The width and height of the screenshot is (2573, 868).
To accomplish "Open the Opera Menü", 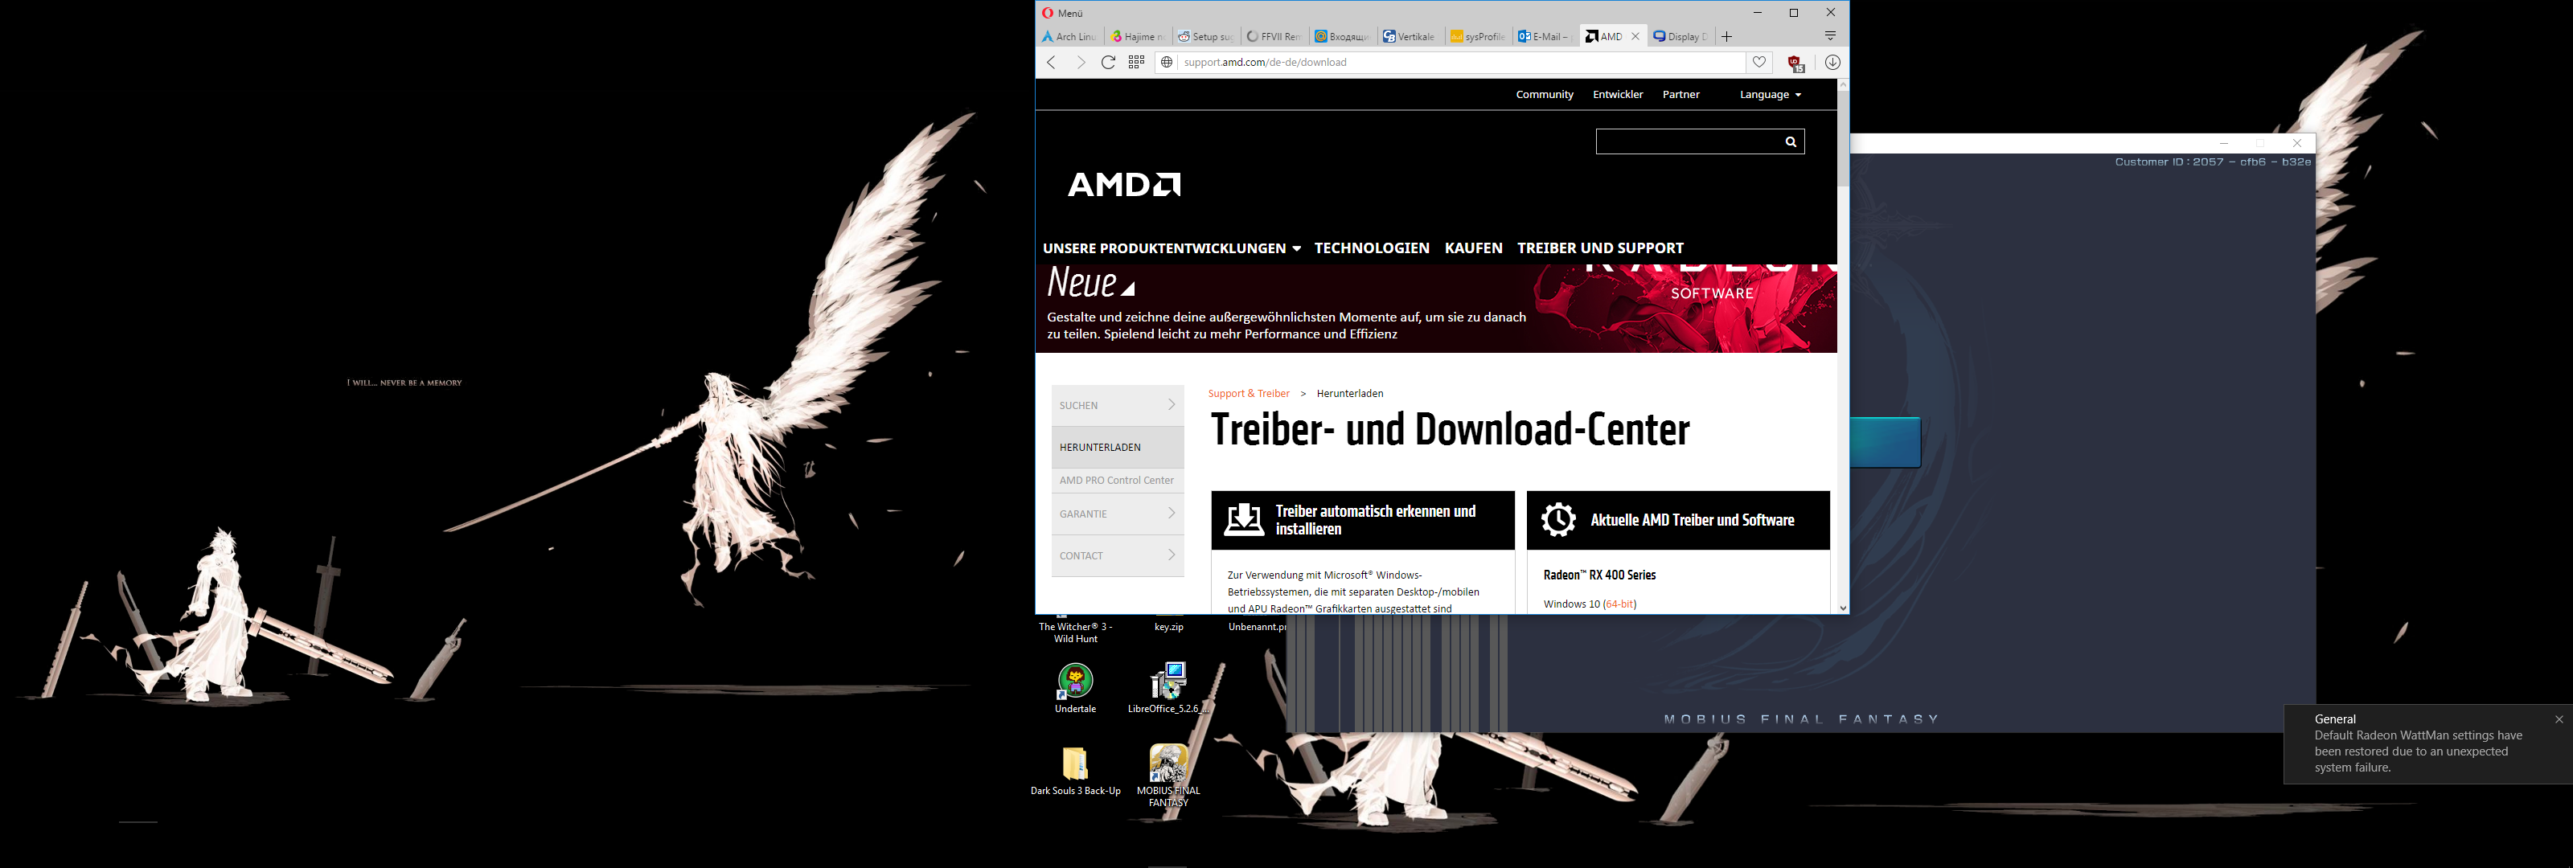I will [x=1061, y=13].
